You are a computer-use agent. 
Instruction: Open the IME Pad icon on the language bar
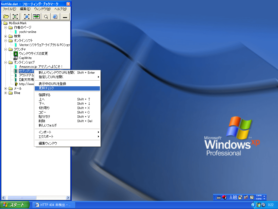(241, 197)
